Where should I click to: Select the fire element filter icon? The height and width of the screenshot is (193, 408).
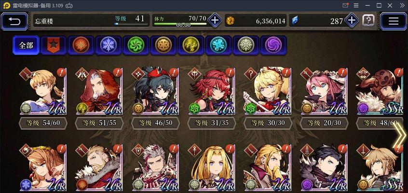pos(81,45)
